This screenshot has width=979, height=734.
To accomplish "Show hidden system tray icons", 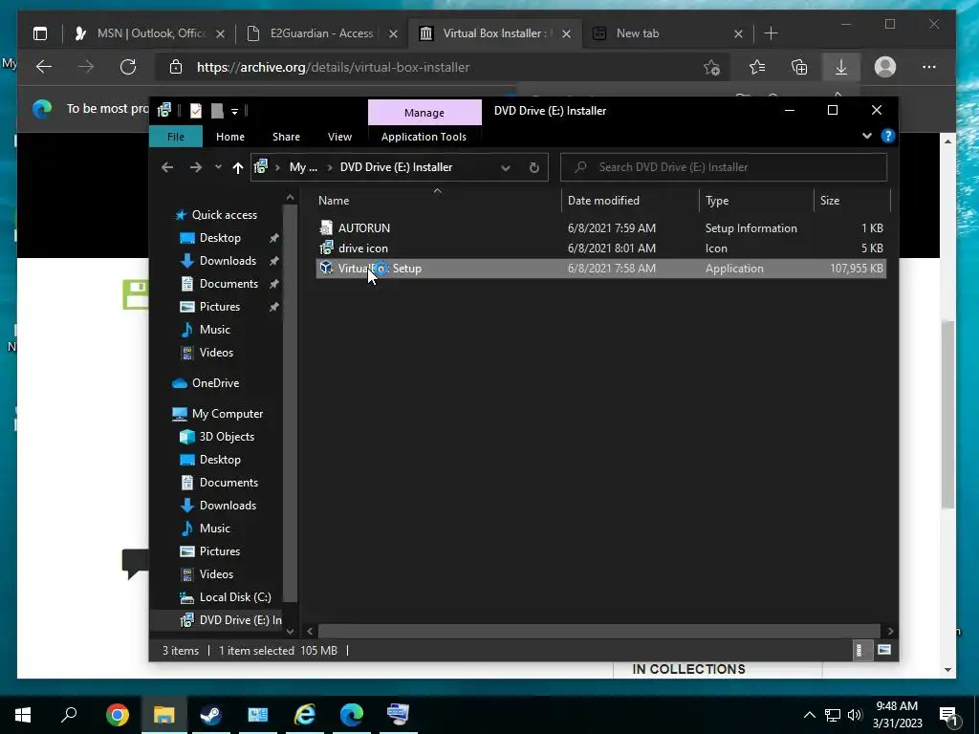I will (809, 715).
